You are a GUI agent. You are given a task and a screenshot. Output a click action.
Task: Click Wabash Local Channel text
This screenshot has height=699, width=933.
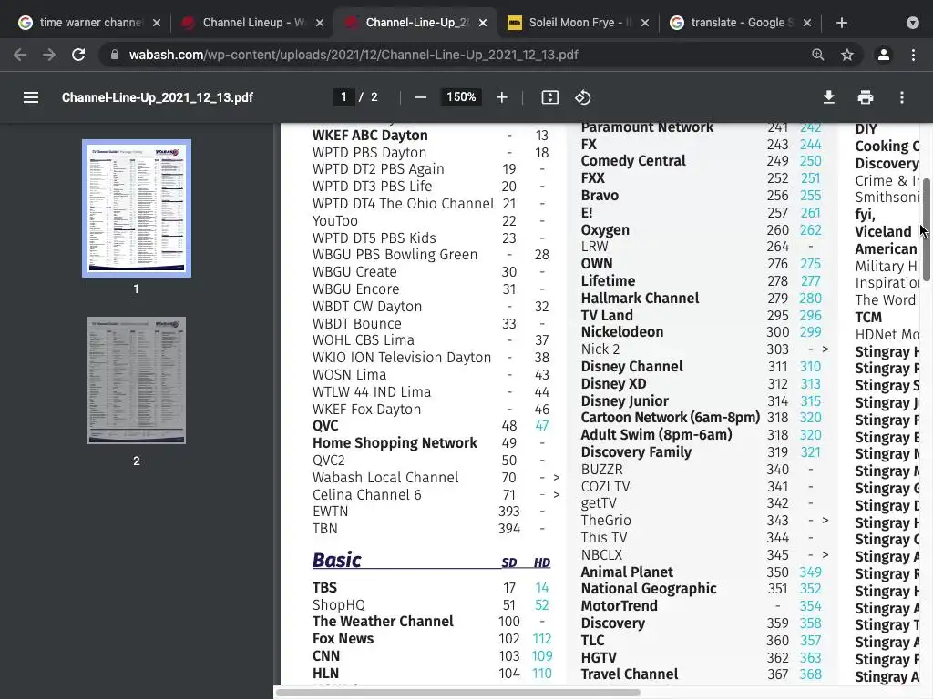coord(385,477)
